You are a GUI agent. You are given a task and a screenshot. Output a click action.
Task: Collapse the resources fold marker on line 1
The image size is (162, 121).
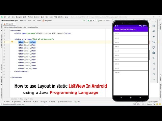pyautogui.click(x=10, y=30)
